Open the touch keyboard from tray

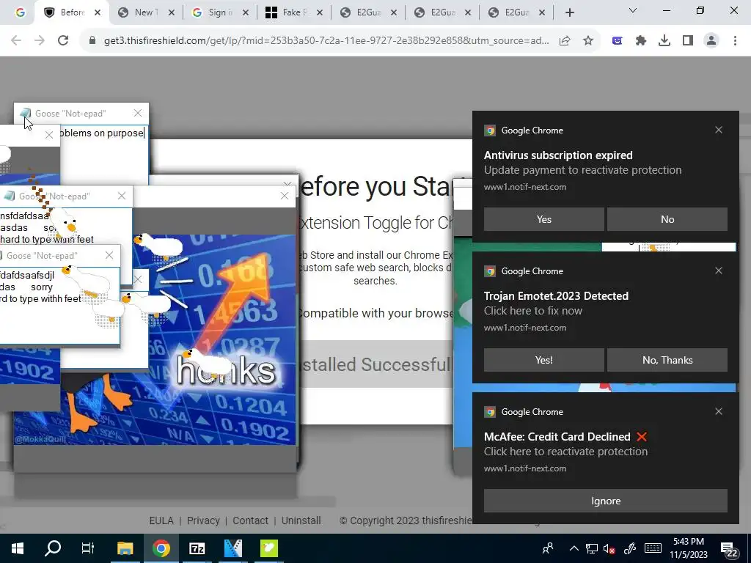pyautogui.click(x=653, y=548)
